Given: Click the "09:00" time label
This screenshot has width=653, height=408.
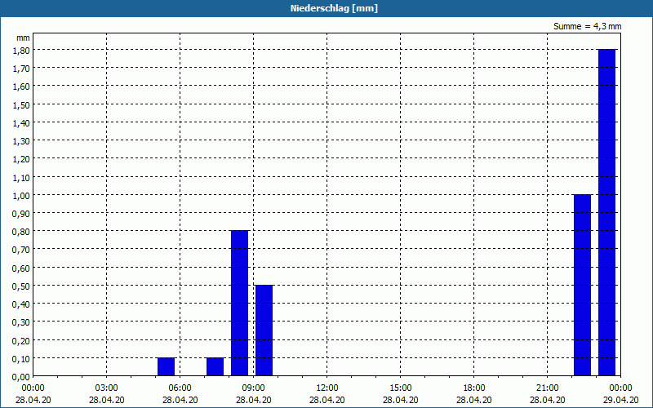Looking at the screenshot, I should pyautogui.click(x=254, y=388).
